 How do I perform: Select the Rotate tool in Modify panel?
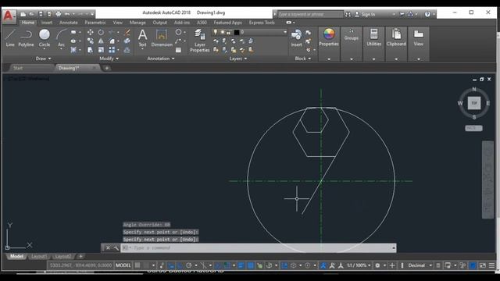101,32
